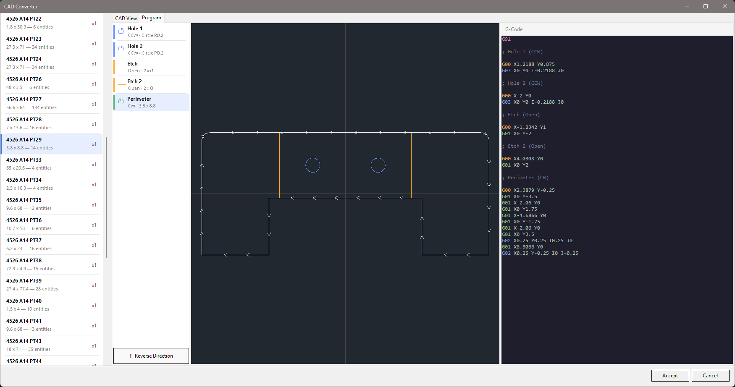Select the Etch 2 operation
735x387 pixels.
coord(151,84)
